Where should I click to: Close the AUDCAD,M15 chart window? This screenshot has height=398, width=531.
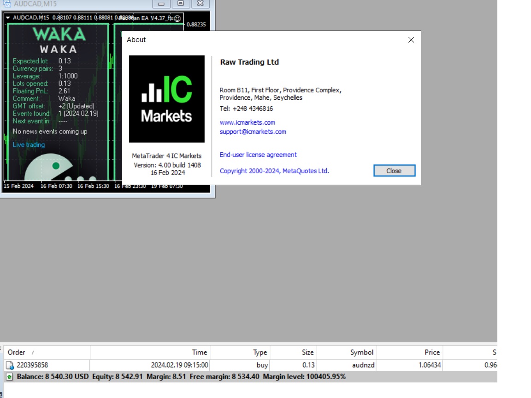pos(201,4)
